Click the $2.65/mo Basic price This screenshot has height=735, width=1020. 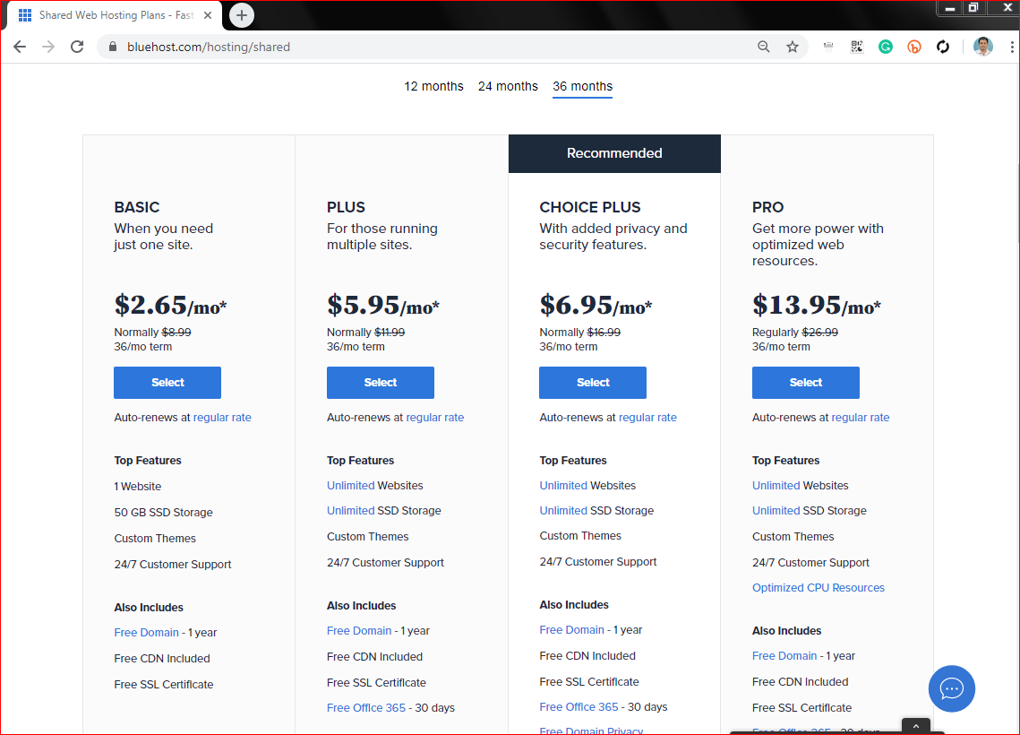click(x=170, y=305)
